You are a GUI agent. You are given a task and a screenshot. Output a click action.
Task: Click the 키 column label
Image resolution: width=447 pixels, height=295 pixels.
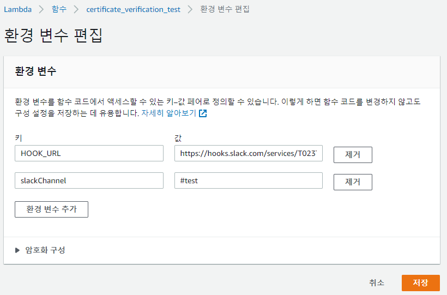pyautogui.click(x=19, y=138)
